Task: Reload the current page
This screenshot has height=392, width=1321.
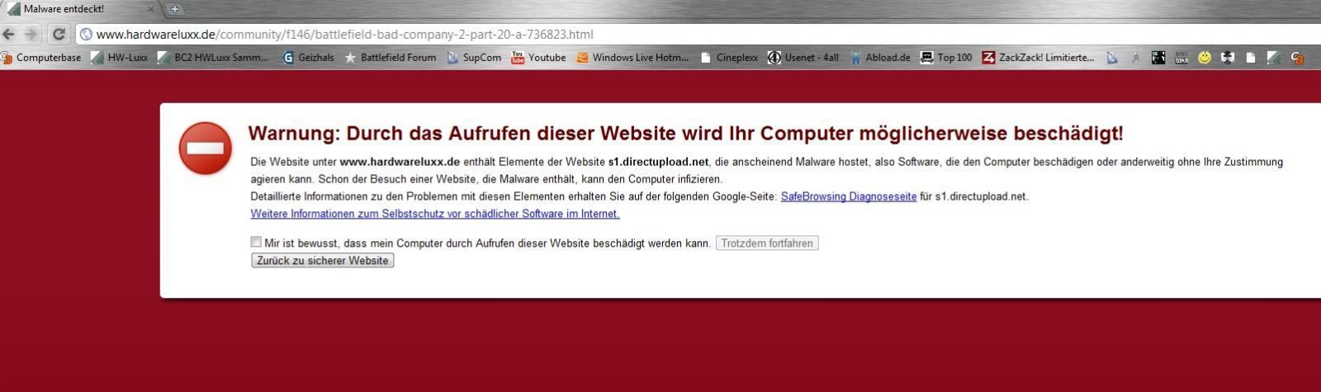Action: point(59,35)
